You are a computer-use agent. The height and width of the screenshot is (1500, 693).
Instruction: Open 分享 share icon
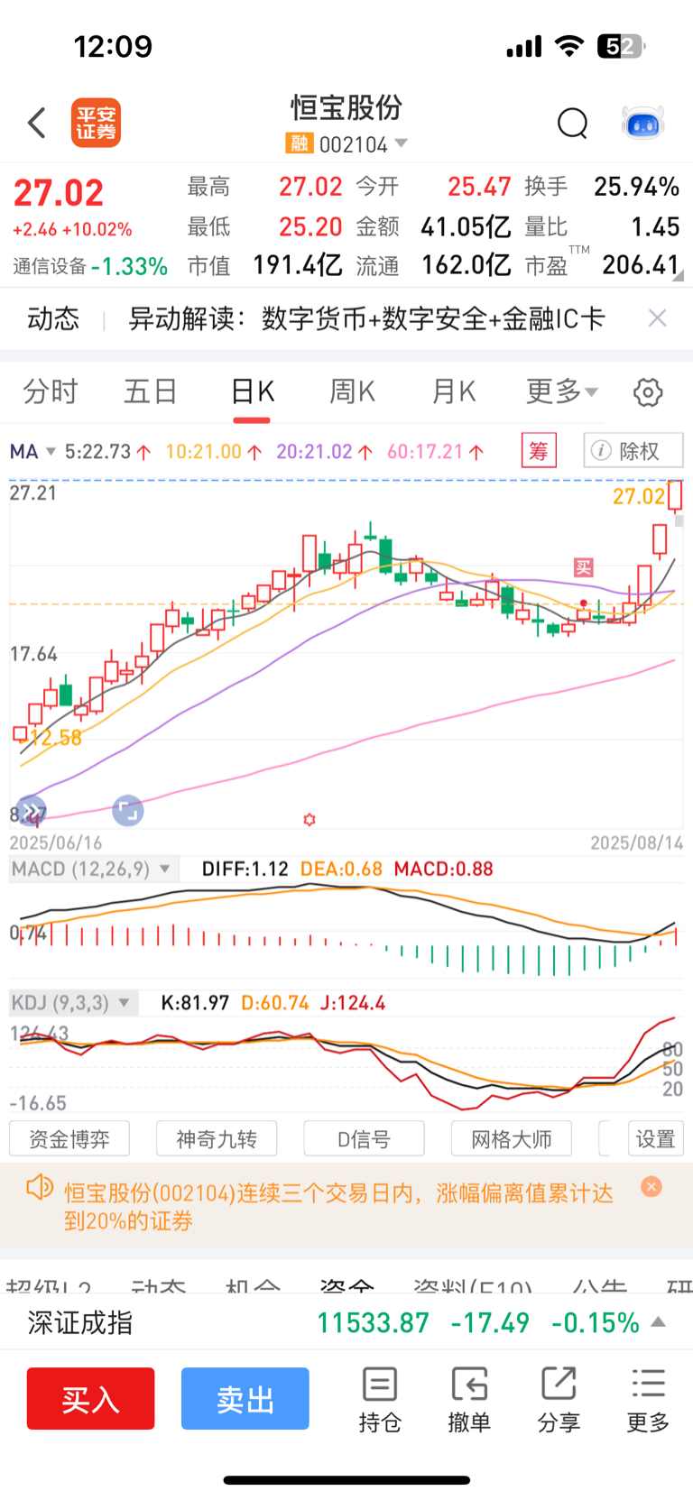coord(559,1400)
